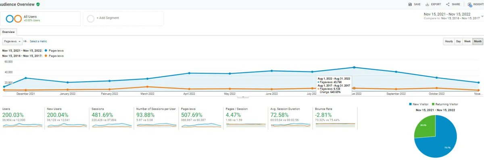This screenshot has width=484, height=160.
Task: Click the Select a metric link
Action: (x=38, y=41)
